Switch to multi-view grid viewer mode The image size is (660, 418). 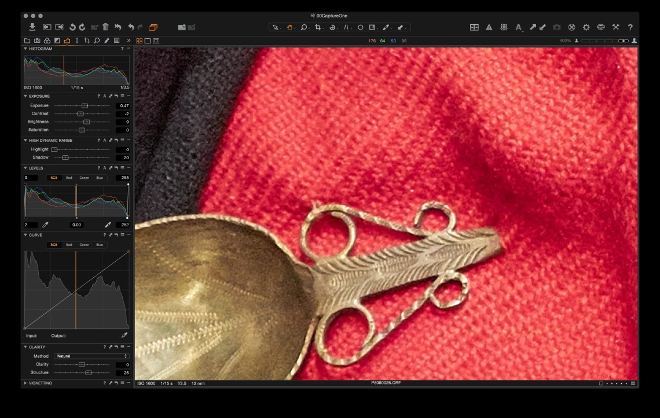coord(140,41)
